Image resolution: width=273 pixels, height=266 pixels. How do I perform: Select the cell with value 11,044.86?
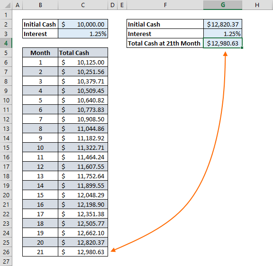[x=83, y=128]
